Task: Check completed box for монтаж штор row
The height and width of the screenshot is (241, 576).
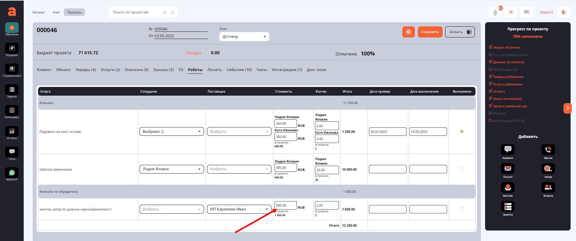Action: 462,209
